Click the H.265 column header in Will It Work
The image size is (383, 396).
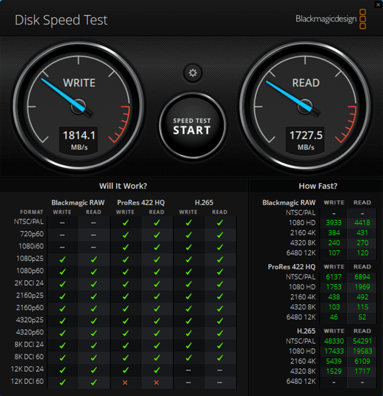(x=204, y=202)
